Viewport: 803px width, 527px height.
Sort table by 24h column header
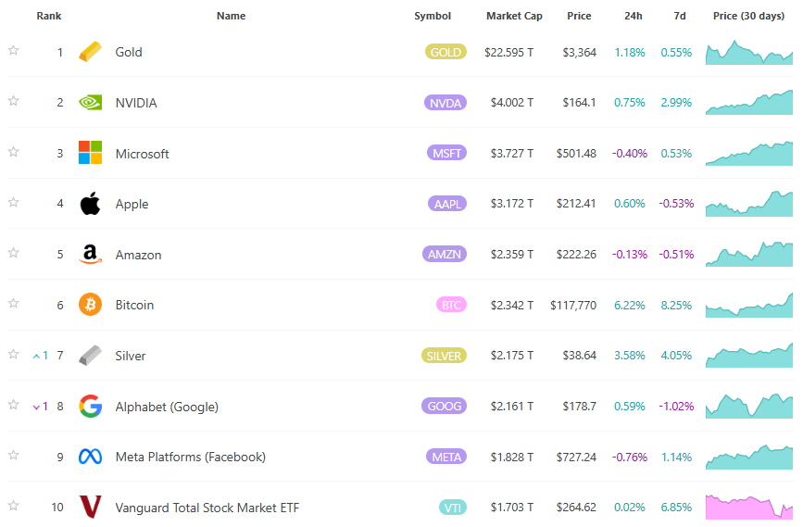633,16
